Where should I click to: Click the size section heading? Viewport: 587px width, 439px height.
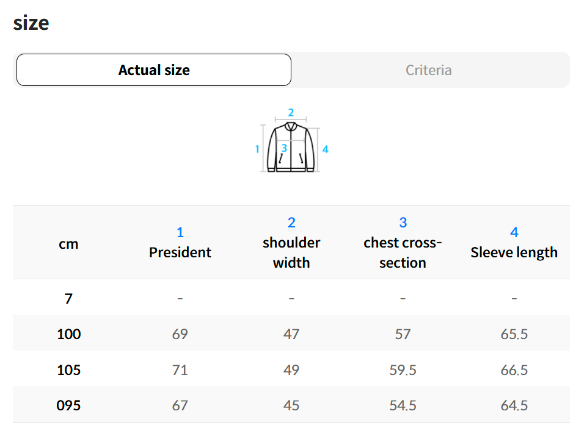tap(31, 23)
